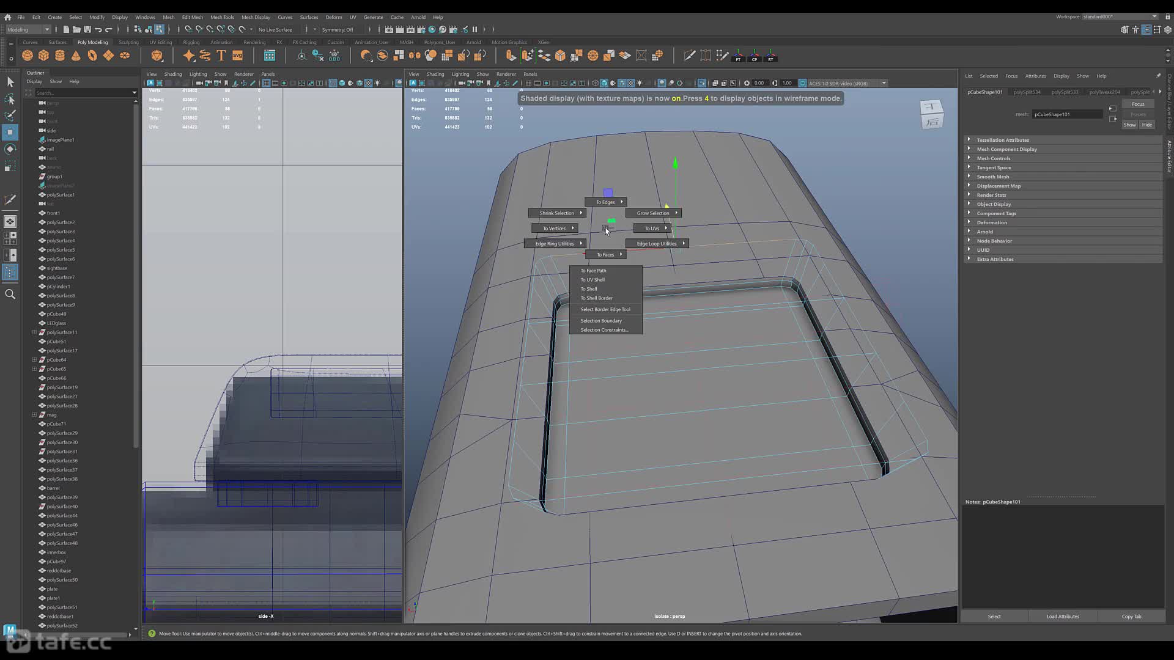
Task: Click the polygon Type text tool icon
Action: (221, 56)
